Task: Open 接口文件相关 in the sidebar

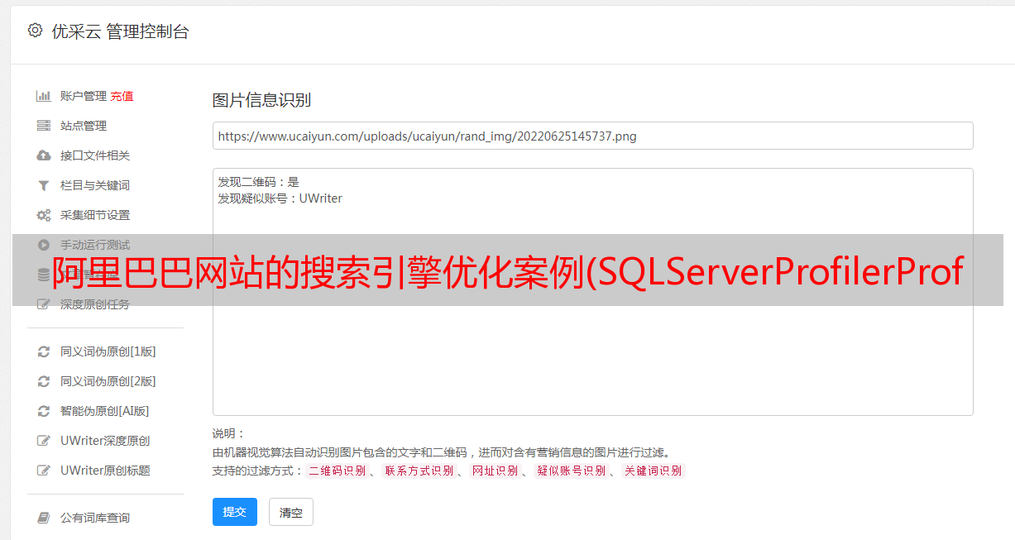Action: click(x=95, y=155)
